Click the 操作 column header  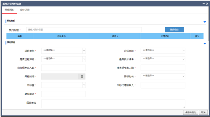pyautogui.click(x=197, y=36)
